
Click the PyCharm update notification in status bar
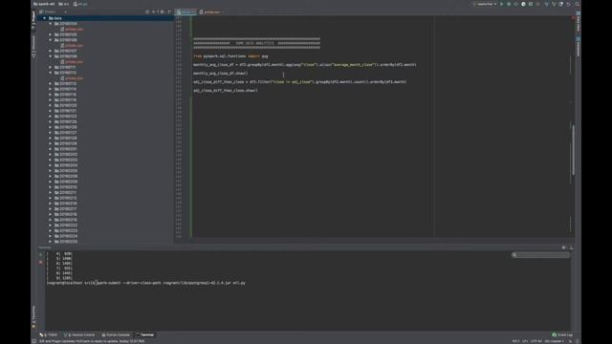92,341
